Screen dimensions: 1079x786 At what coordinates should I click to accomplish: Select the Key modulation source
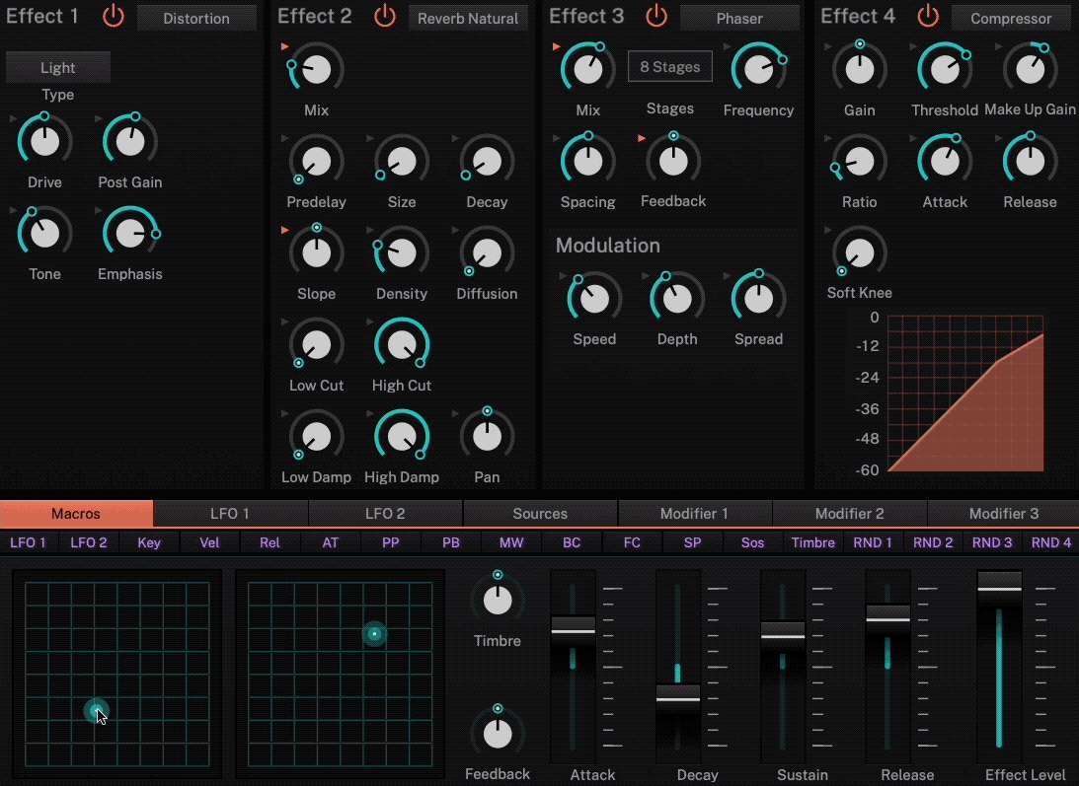point(149,542)
